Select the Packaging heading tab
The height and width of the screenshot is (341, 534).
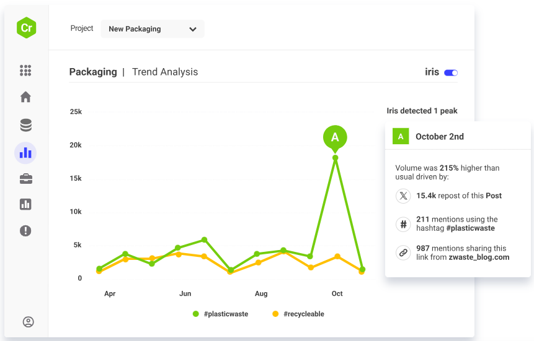pos(93,72)
